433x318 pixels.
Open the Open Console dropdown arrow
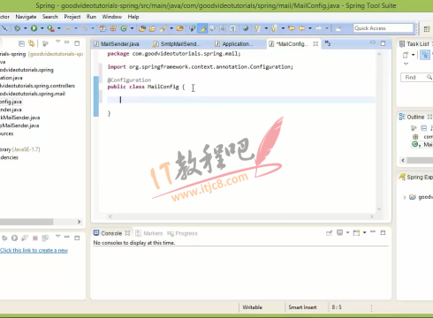click(365, 232)
